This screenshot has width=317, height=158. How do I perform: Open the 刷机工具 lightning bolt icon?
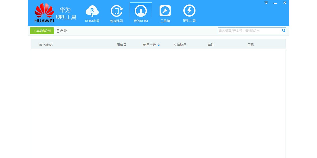point(189,11)
